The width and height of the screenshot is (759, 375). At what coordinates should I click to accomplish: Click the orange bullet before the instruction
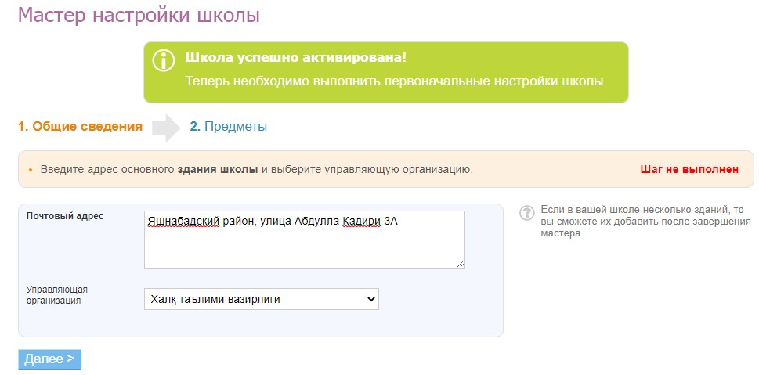click(31, 171)
